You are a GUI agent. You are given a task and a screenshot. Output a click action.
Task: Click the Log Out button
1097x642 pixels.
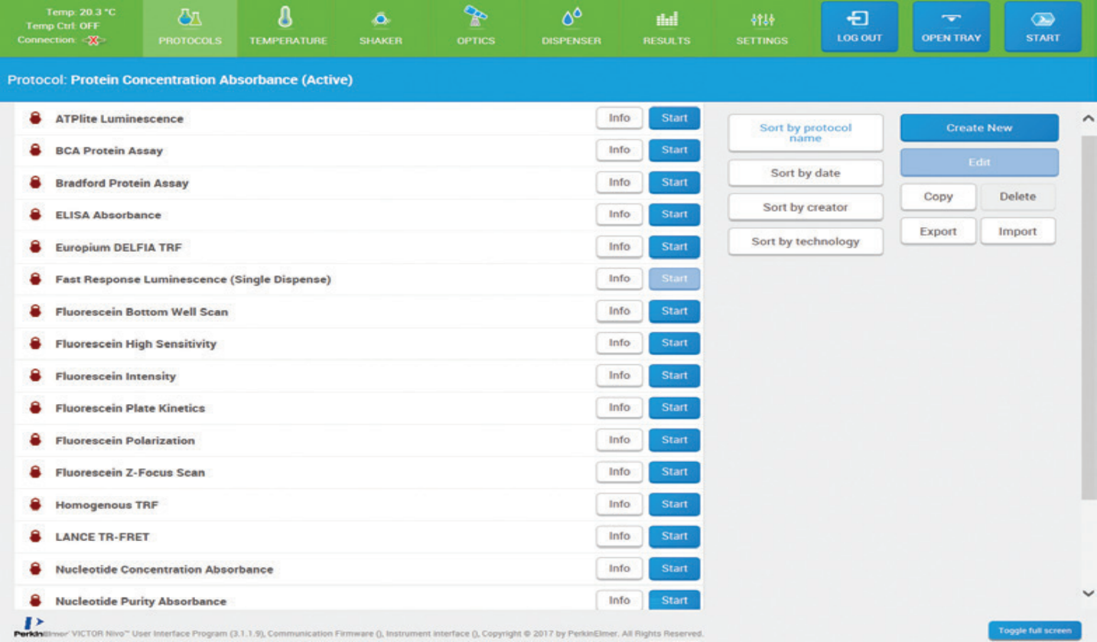tap(859, 28)
